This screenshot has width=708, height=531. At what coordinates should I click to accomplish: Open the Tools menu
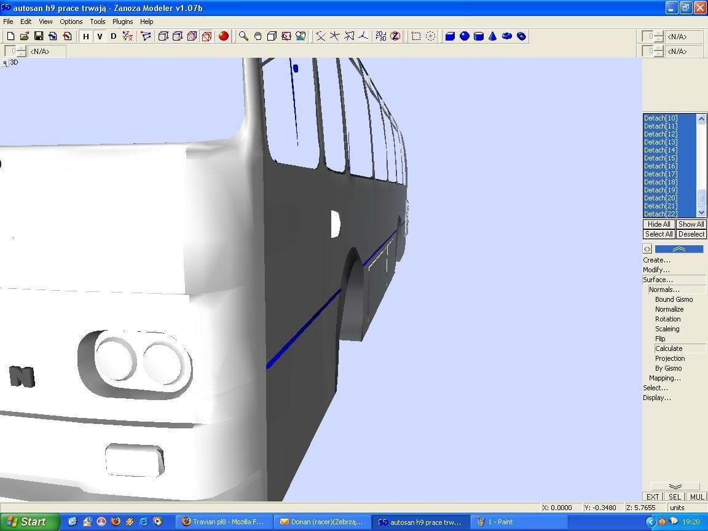[98, 22]
